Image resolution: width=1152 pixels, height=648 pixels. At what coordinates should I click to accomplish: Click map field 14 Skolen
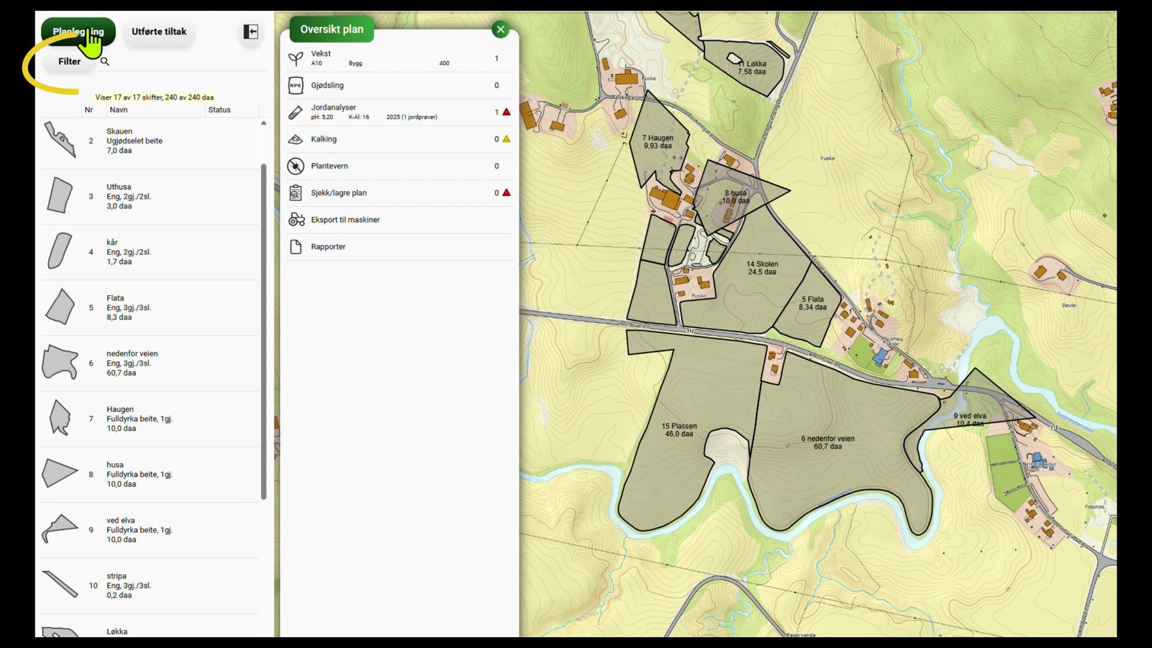point(762,268)
